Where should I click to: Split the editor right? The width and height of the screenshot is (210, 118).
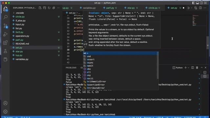click(x=200, y=8)
